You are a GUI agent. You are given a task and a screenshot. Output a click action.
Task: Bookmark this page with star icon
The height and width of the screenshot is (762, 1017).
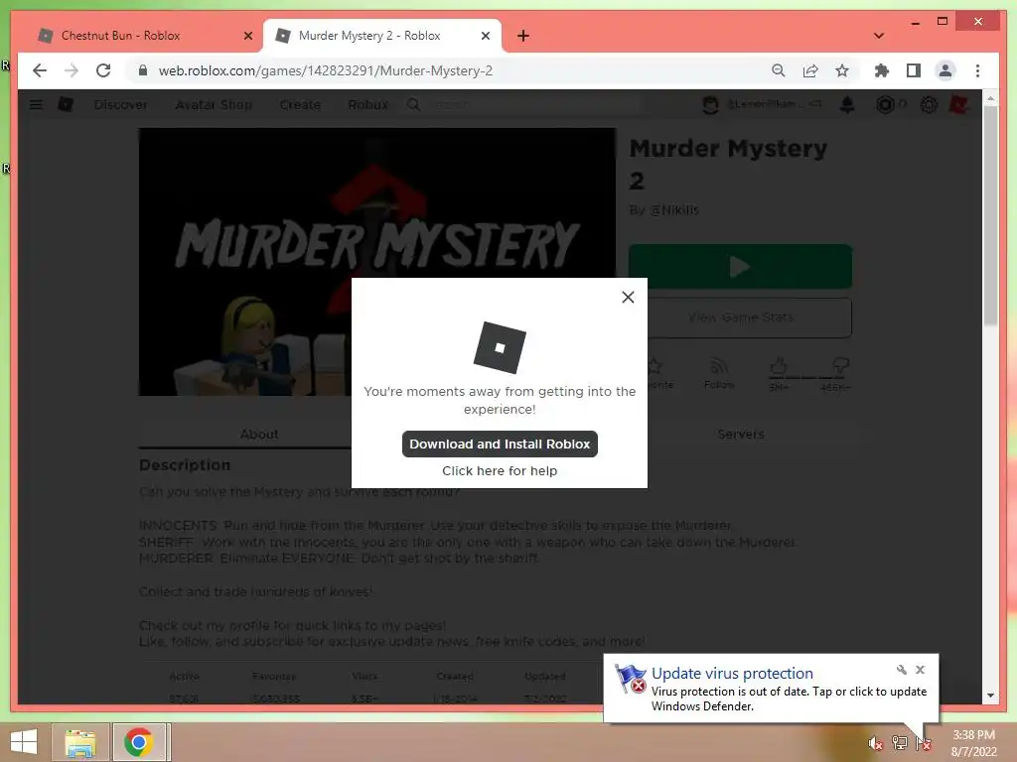coord(842,70)
